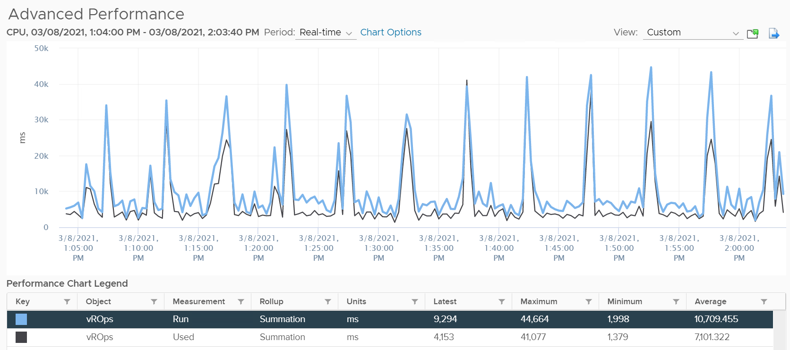Sort by the Key column header
This screenshot has height=350, width=790.
[x=23, y=301]
